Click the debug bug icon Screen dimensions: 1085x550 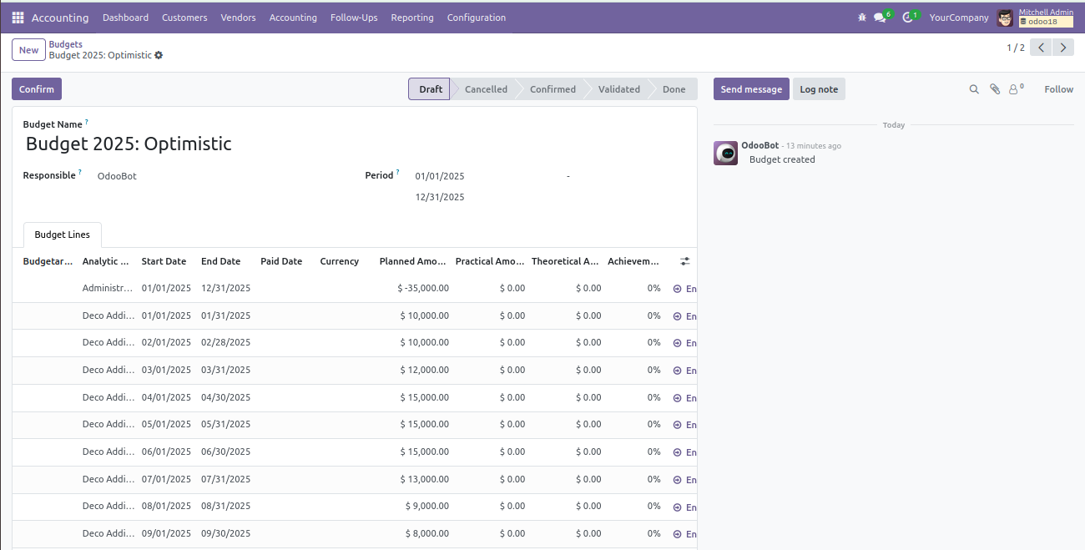pyautogui.click(x=862, y=18)
